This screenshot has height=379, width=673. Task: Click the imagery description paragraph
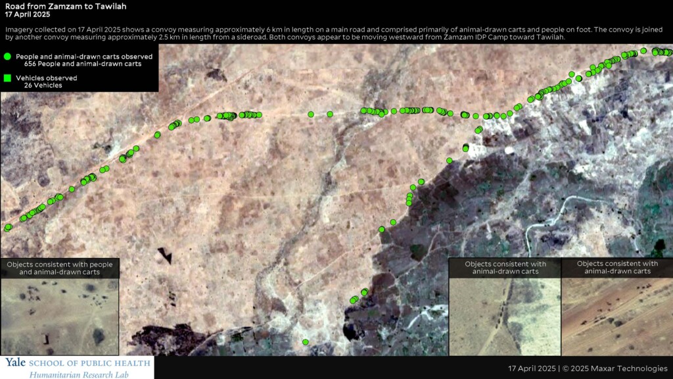click(334, 33)
